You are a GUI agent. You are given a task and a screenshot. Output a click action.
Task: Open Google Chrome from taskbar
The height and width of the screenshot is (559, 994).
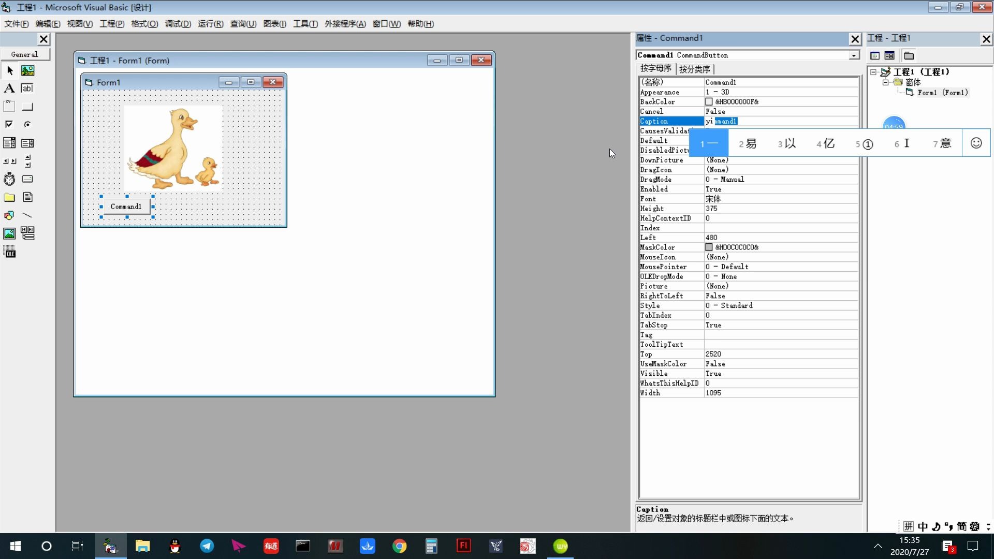[x=399, y=546]
